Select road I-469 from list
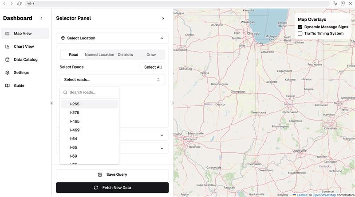This screenshot has height=197, width=355. click(x=90, y=130)
